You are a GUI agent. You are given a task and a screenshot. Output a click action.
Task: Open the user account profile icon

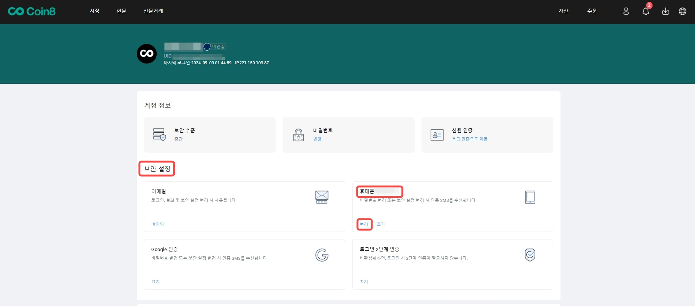point(626,11)
